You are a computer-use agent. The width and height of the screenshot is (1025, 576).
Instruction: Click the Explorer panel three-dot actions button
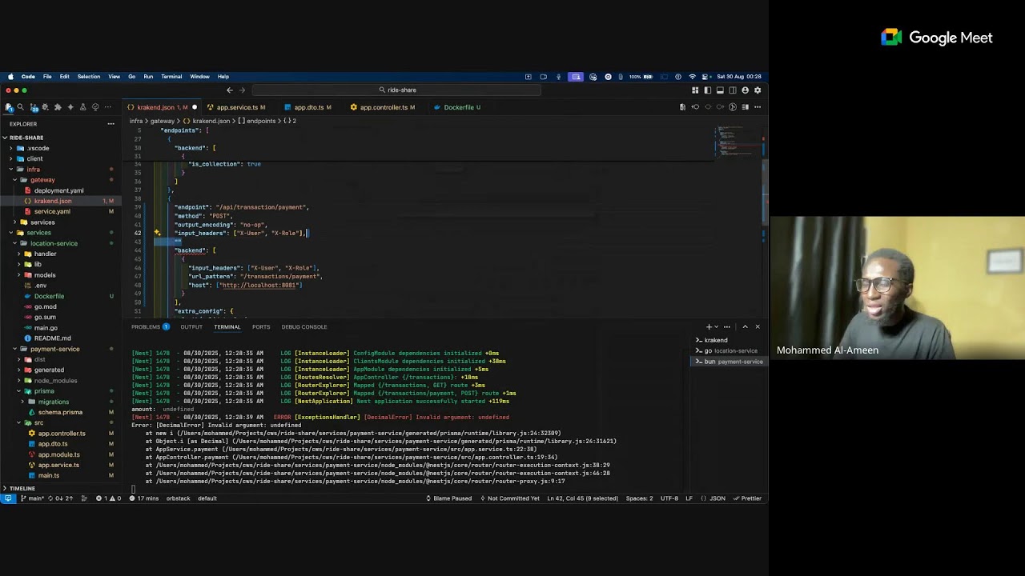(111, 124)
